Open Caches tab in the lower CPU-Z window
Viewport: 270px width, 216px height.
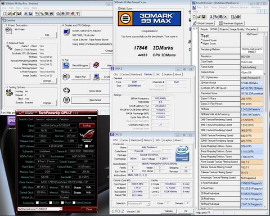(x=125, y=140)
